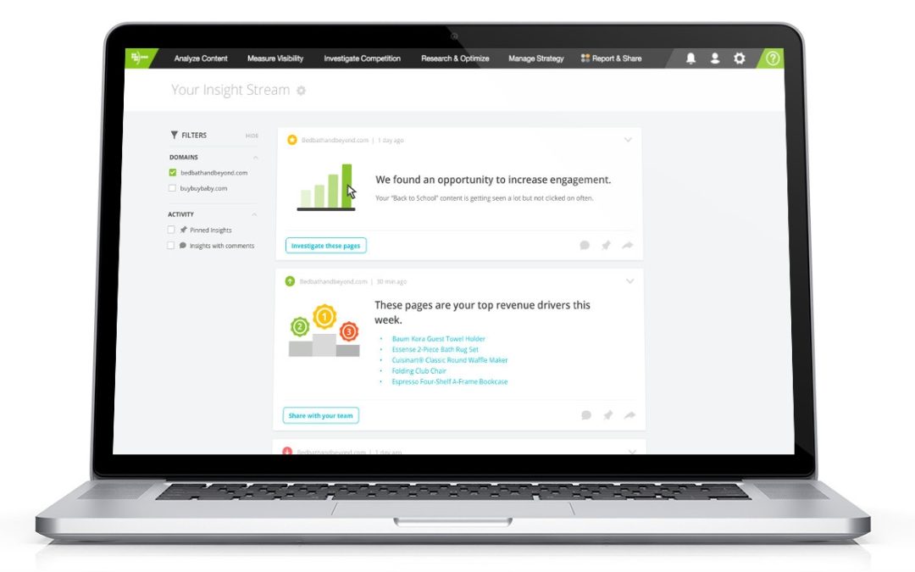Click red badge on third insight card
Screen dimensions: 915x572
(287, 451)
